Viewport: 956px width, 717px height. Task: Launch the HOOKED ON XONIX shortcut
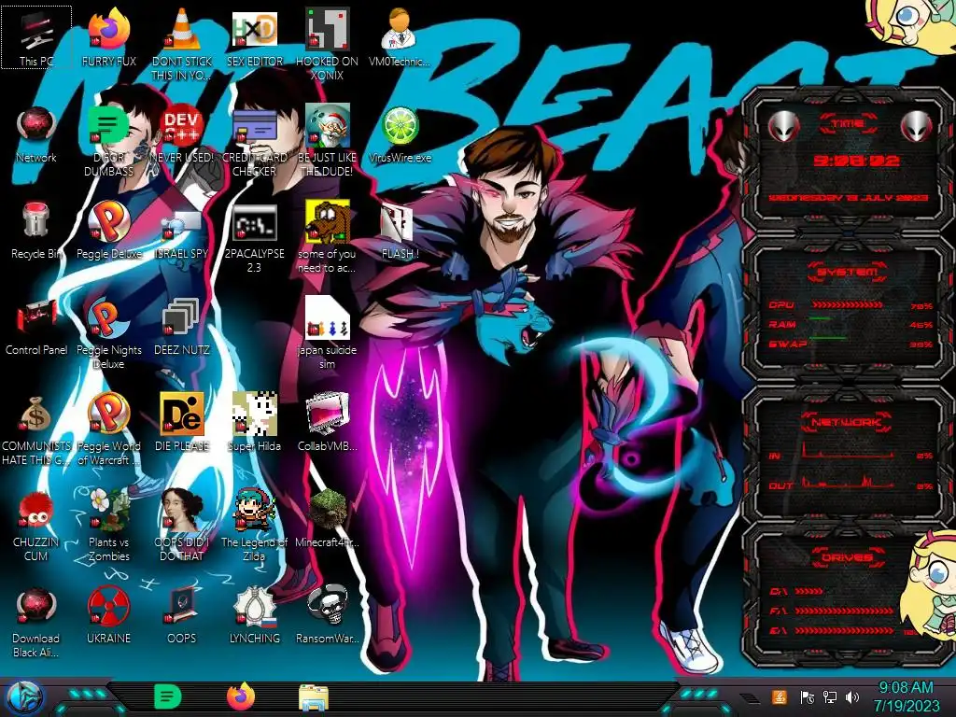coord(327,44)
